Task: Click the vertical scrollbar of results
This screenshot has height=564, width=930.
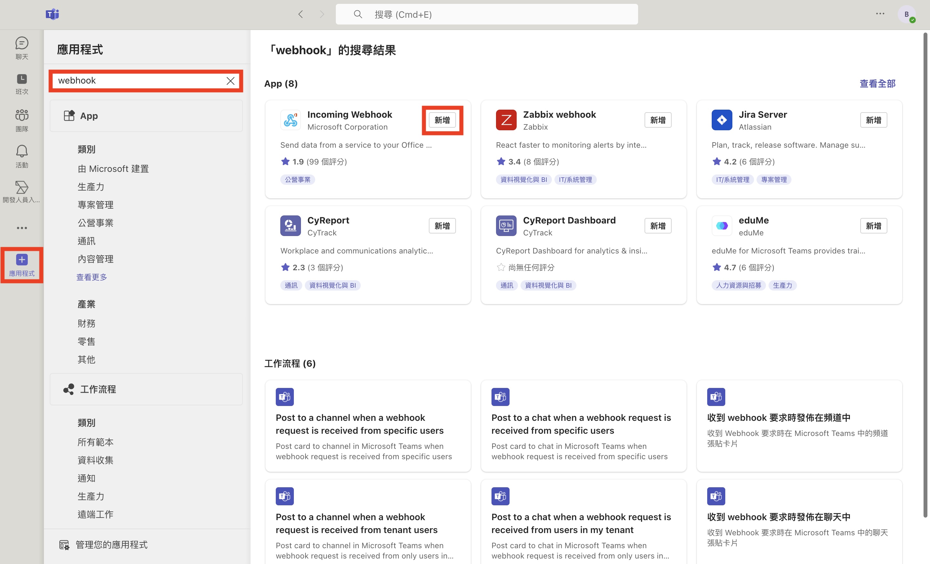Action: point(925,275)
